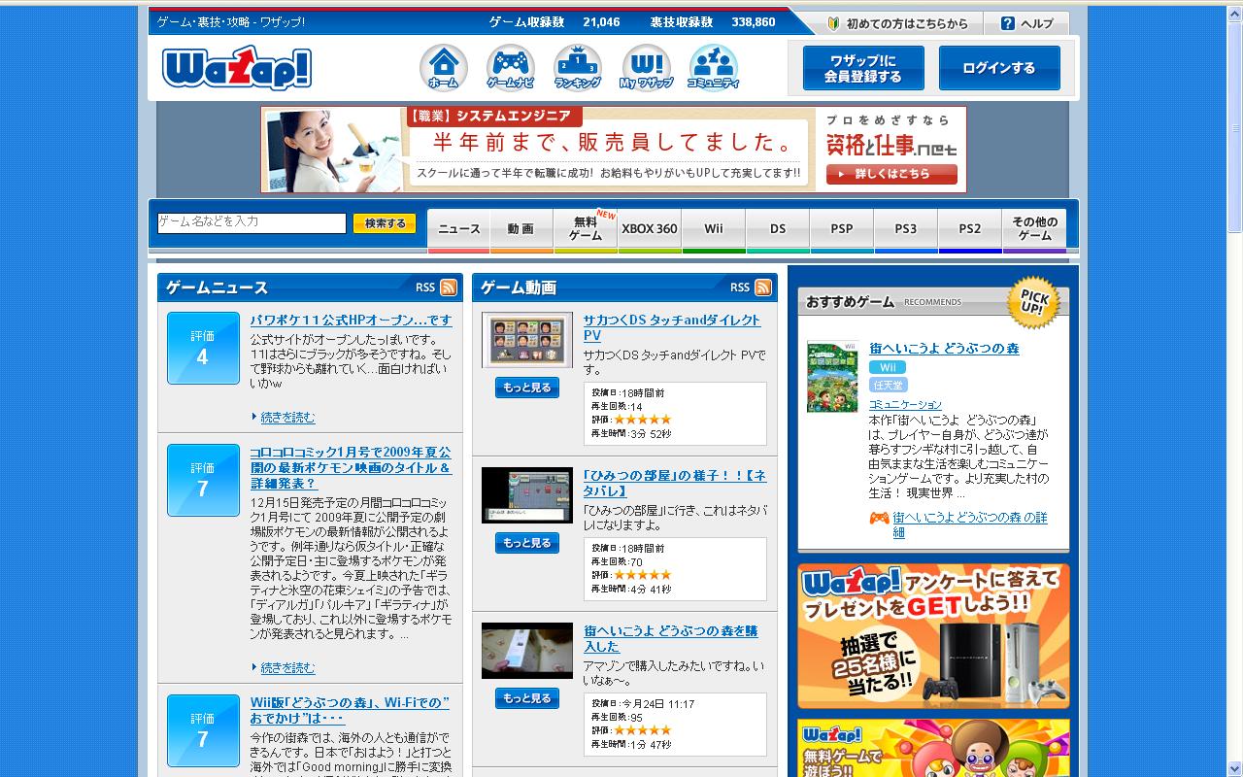This screenshot has height=777, width=1243.
Task: Click the Wii tag under どうぶつの森
Action: tap(887, 367)
